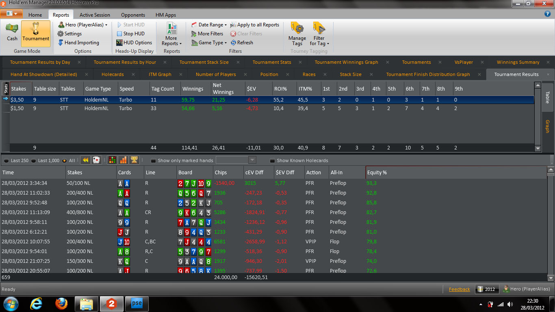
Task: Open the HM Apps ribbon tab
Action: 166,15
